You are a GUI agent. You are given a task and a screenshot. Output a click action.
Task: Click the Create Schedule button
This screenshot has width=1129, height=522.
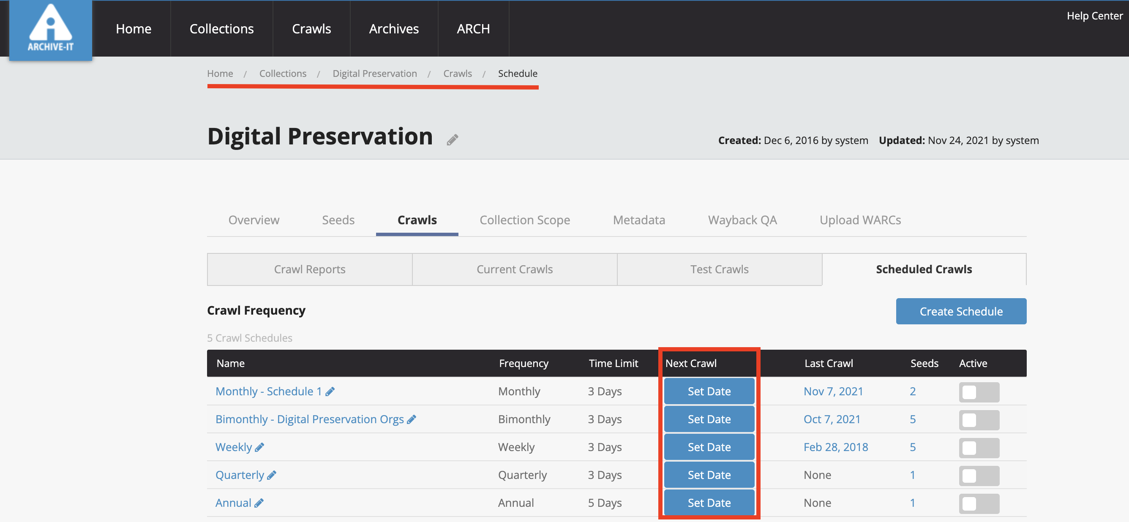coord(961,311)
